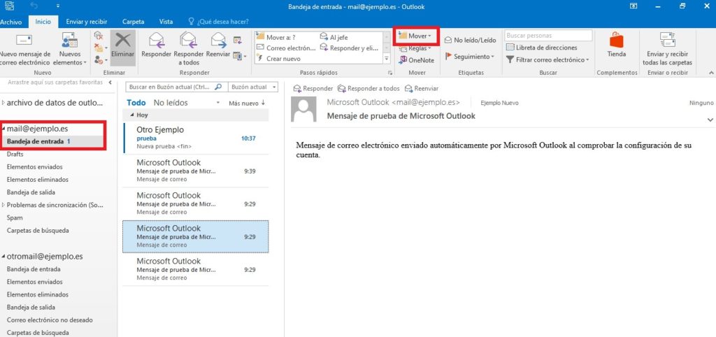Open the Otro Ejemplo prueba email
Viewport: 716px width, 337px height.
click(x=196, y=138)
